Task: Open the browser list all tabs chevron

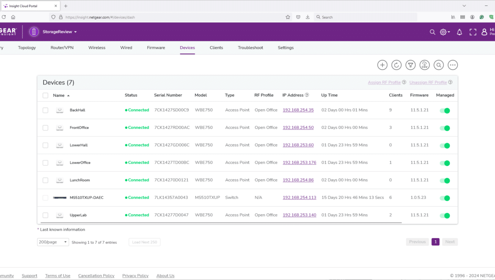Action: coord(464,5)
